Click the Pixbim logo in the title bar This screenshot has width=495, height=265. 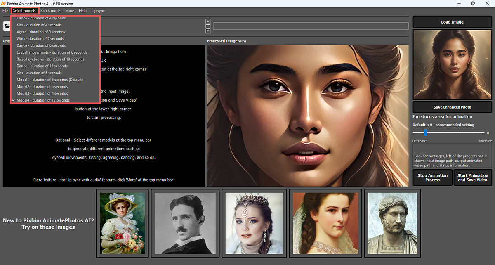[x=4, y=3]
